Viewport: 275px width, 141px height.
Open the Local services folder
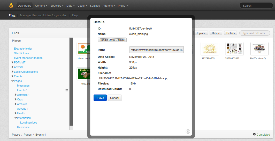28,123
